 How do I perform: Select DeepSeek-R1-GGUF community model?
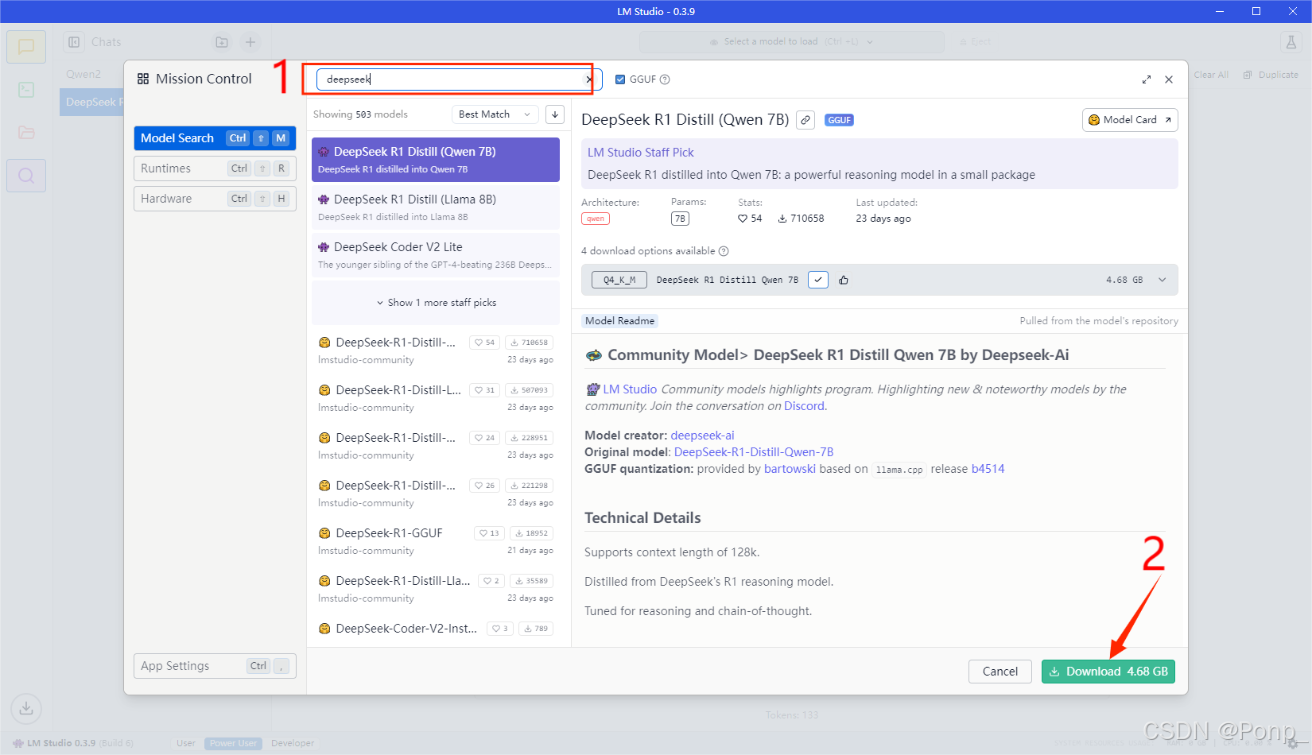pyautogui.click(x=436, y=541)
